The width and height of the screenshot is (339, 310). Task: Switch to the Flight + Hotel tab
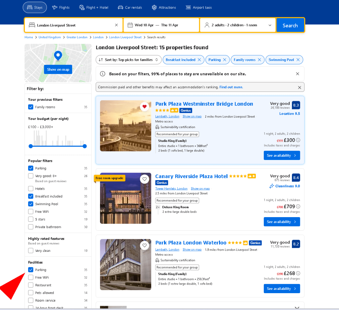(94, 7)
